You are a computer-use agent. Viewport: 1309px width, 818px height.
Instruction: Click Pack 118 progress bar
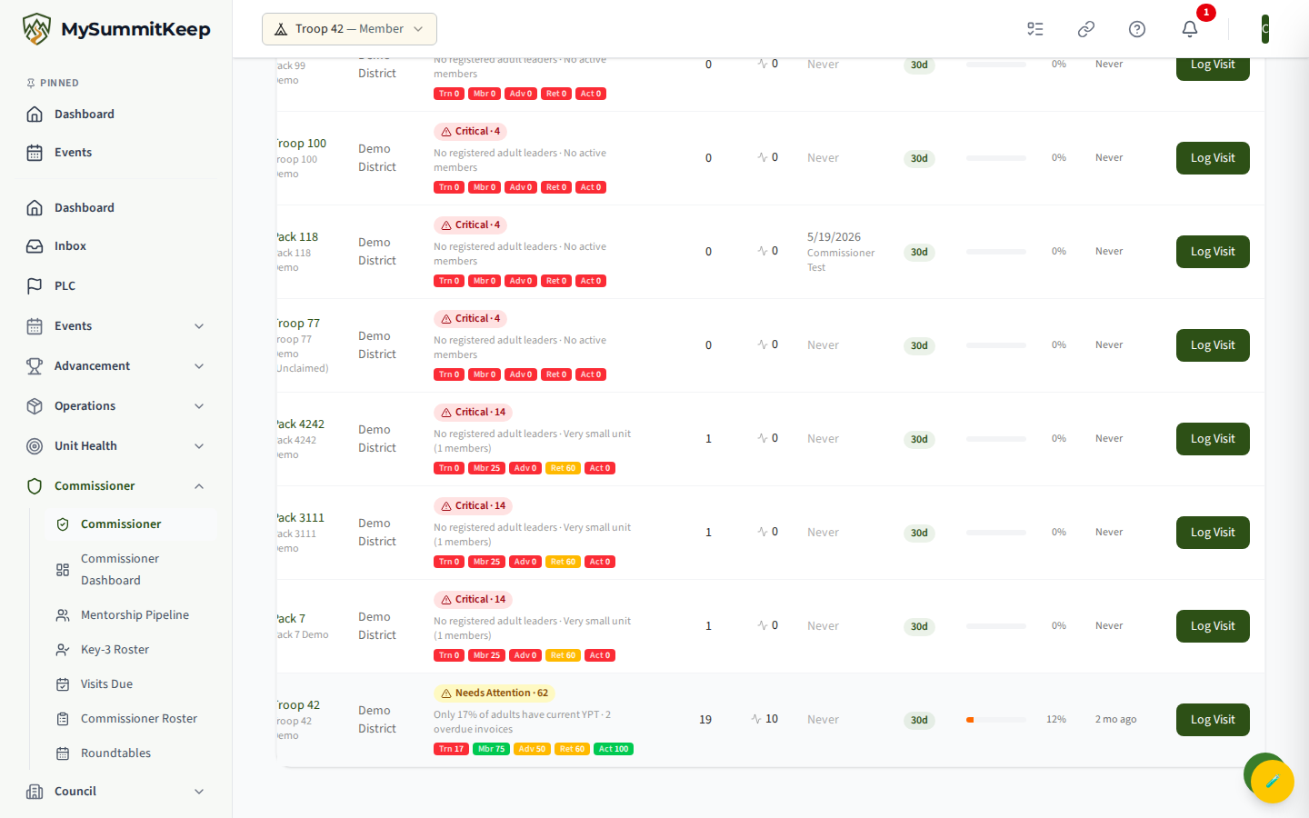pos(996,252)
